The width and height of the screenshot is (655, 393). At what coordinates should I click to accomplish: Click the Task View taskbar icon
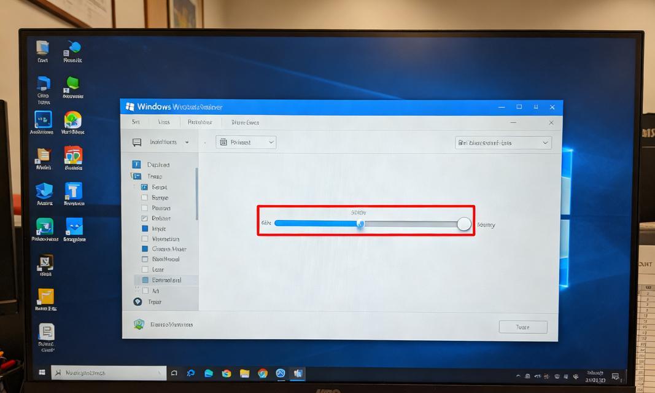click(174, 373)
